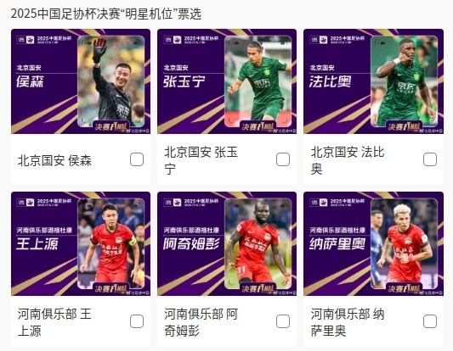
Task: Click the 决赛 FINAL badge on 法比奥 card
Action: click(404, 127)
